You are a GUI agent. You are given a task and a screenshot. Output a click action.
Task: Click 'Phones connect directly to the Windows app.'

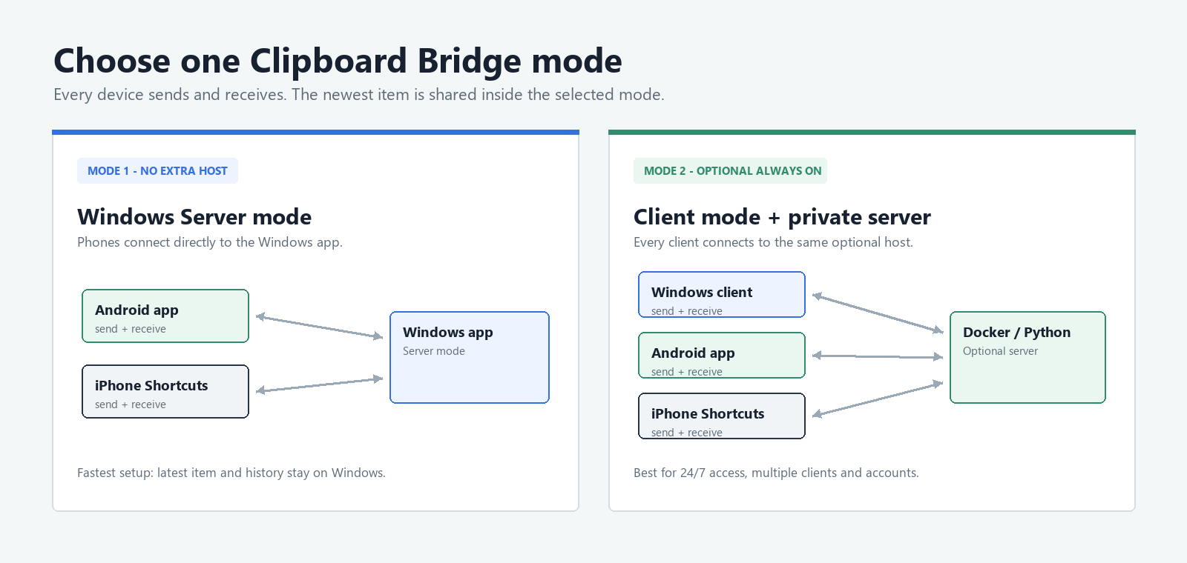pyautogui.click(x=210, y=242)
